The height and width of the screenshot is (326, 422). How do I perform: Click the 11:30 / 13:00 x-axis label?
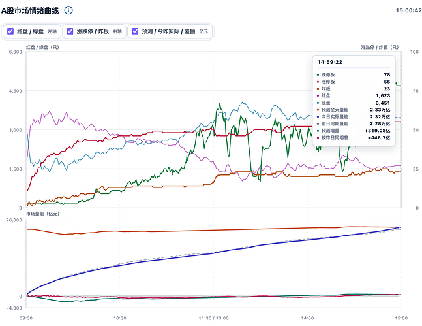[214, 318]
